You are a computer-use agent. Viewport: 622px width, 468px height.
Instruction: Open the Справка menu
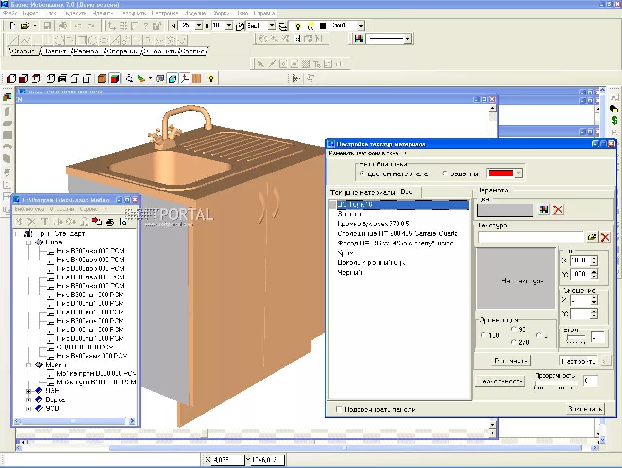[x=264, y=13]
